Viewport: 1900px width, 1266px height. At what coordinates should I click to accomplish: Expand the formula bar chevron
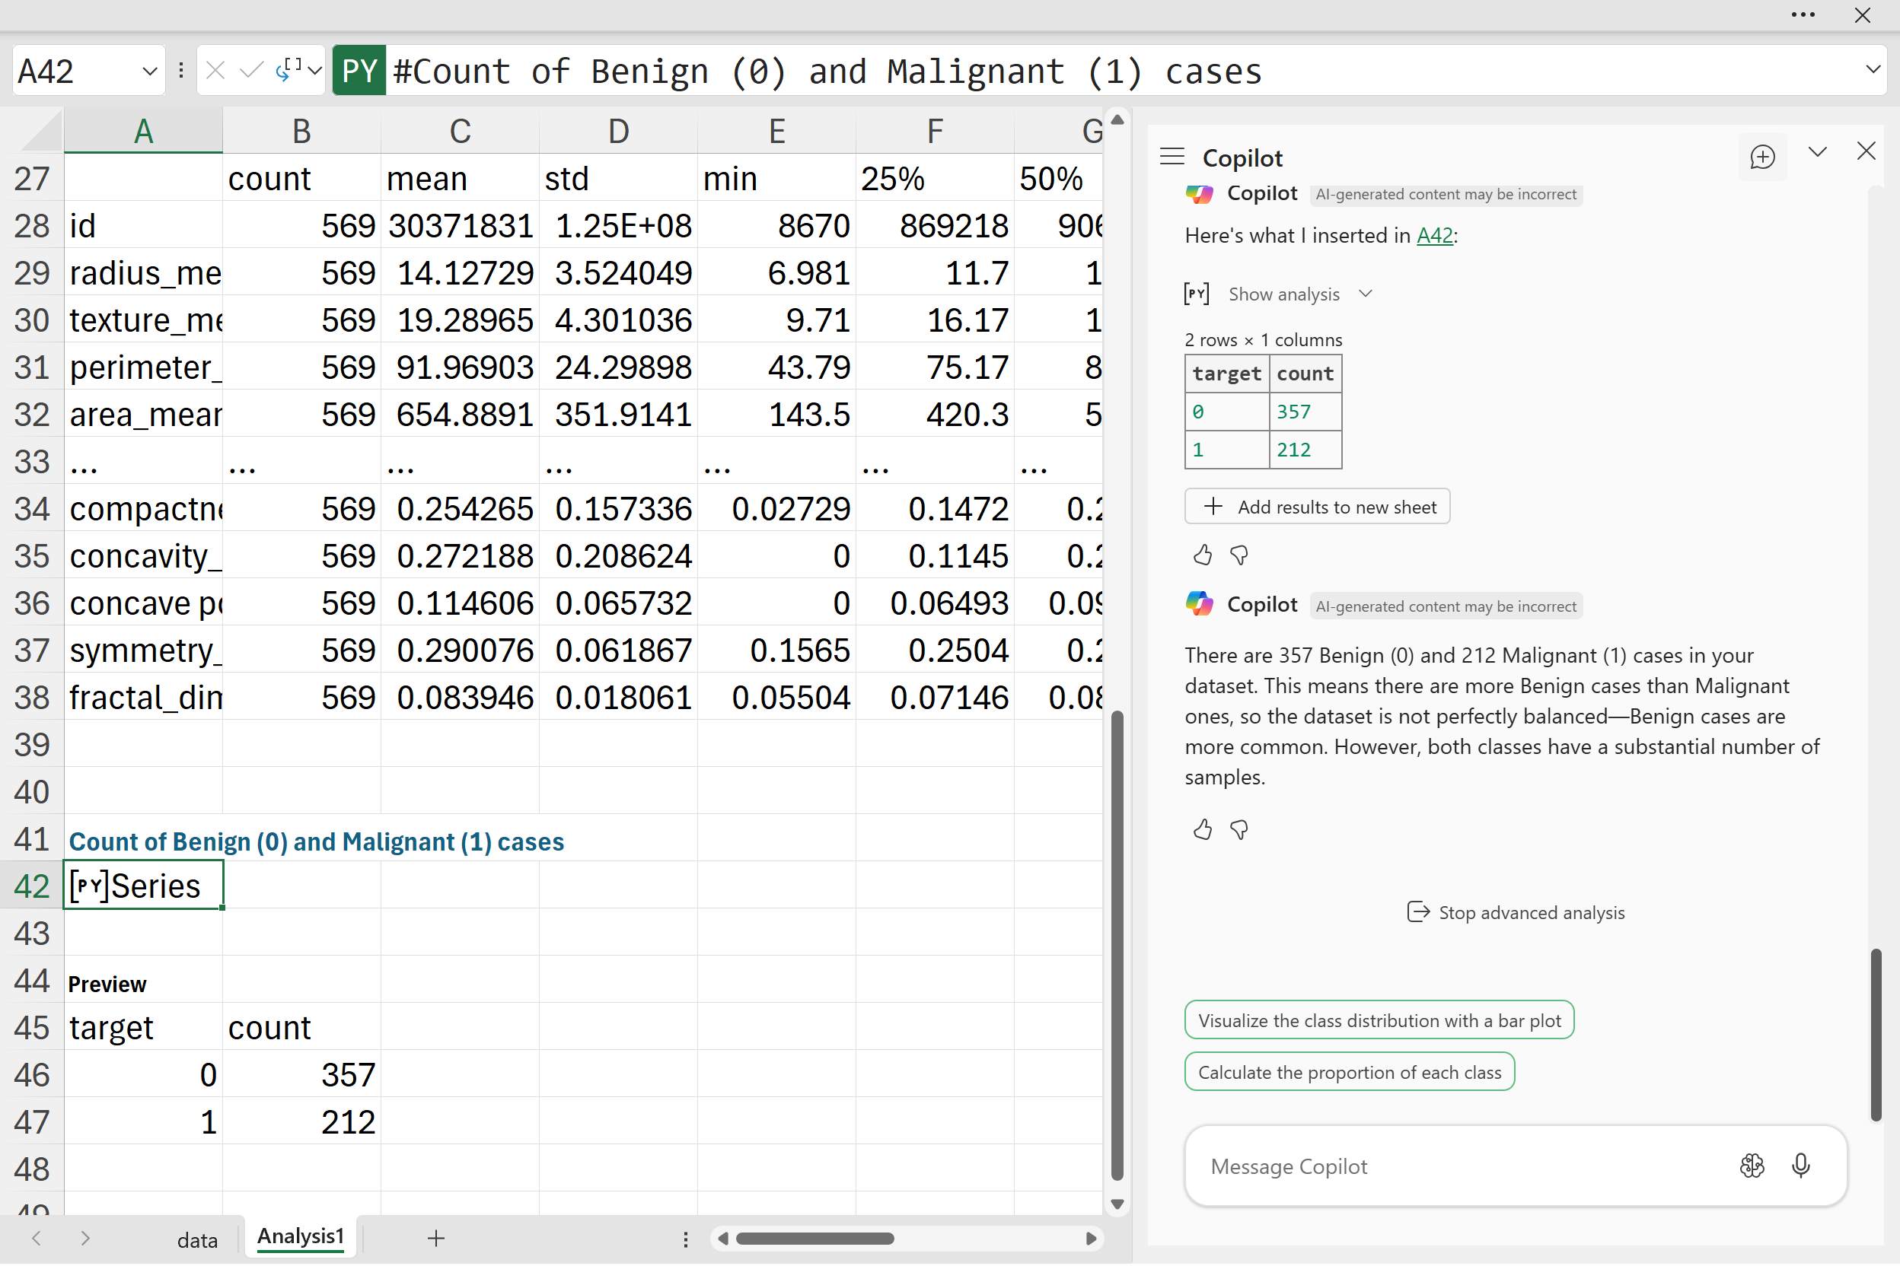[x=1873, y=69]
